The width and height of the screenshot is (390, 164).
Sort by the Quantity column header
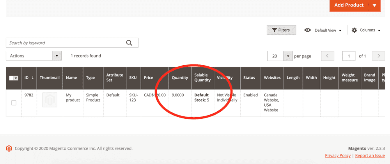(180, 78)
